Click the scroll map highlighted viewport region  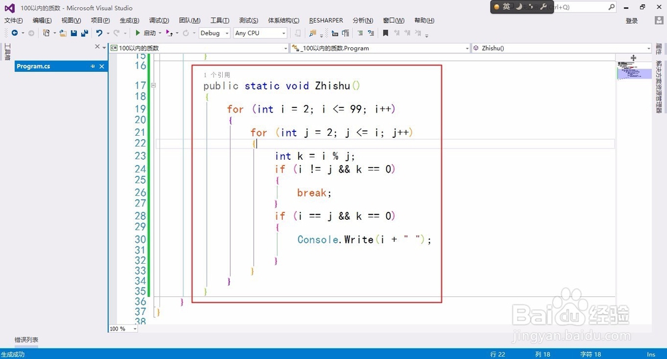(x=634, y=74)
